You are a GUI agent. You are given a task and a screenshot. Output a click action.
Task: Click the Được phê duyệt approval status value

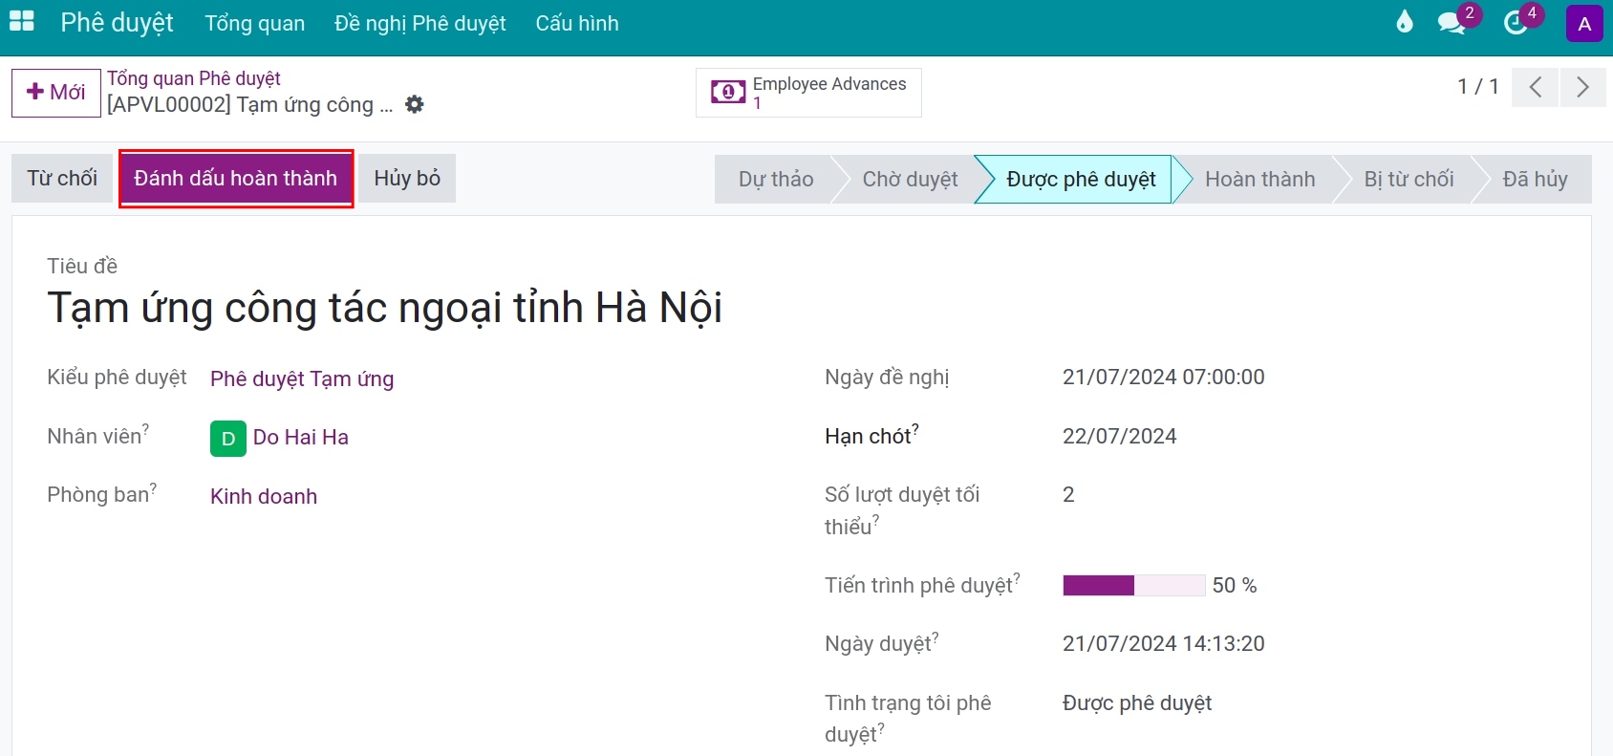click(1137, 703)
